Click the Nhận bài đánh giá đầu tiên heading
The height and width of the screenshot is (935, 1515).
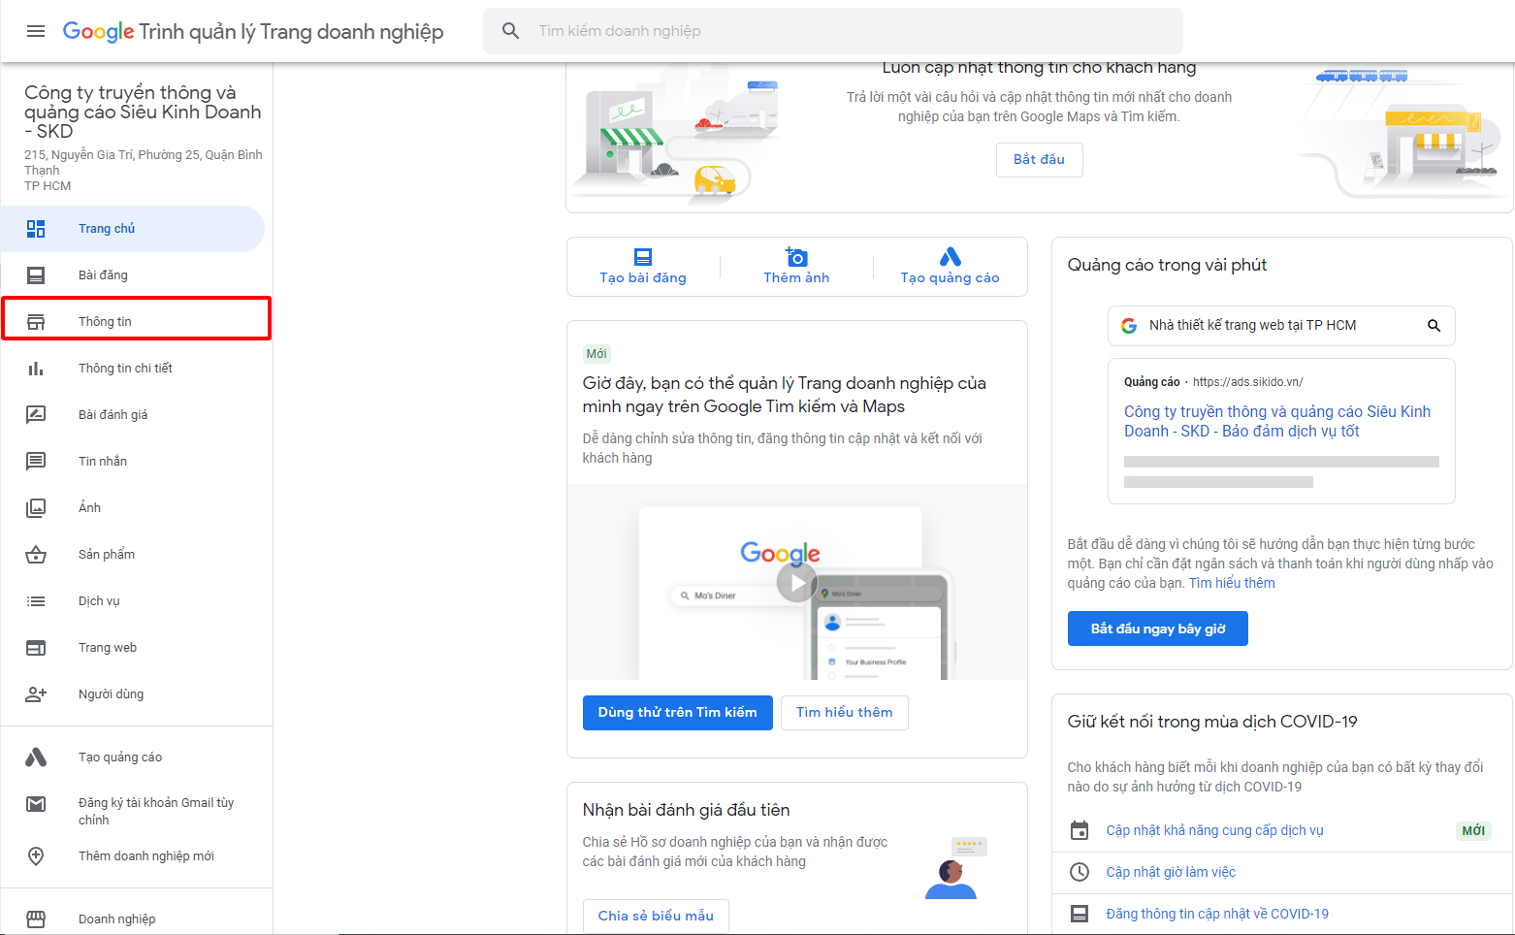pyautogui.click(x=686, y=810)
